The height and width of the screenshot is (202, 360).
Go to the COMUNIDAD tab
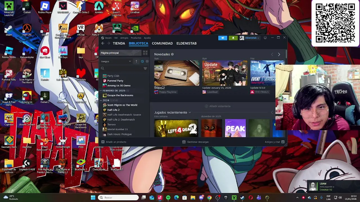click(x=162, y=43)
